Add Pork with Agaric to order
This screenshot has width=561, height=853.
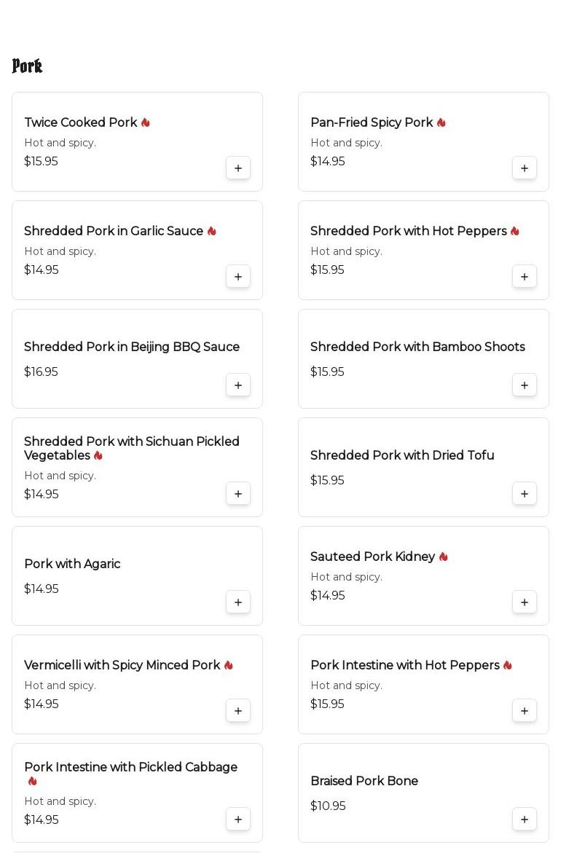tap(238, 602)
